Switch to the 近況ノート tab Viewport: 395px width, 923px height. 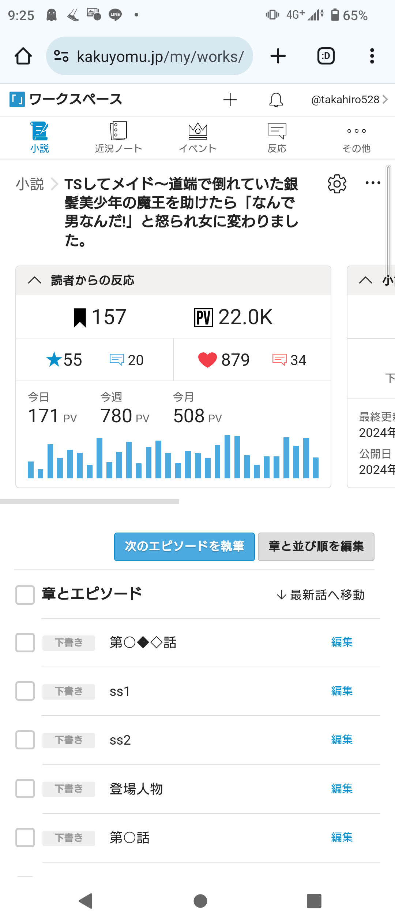(x=118, y=138)
